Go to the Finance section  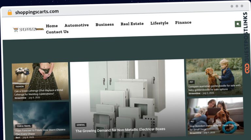point(183,23)
